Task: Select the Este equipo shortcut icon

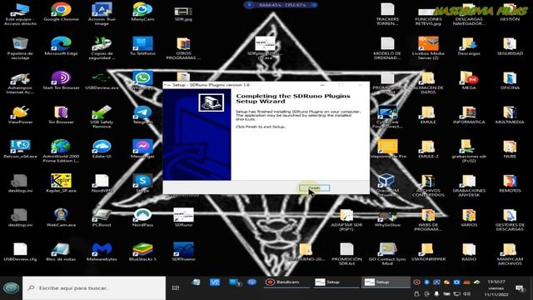Action: pyautogui.click(x=20, y=14)
